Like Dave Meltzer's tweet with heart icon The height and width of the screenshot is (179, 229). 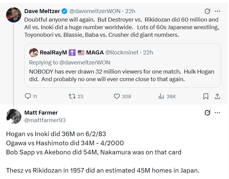pyautogui.click(x=117, y=96)
